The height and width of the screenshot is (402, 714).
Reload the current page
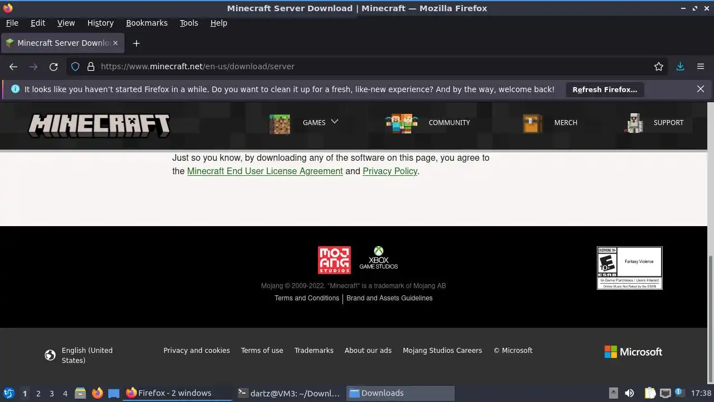click(54, 66)
